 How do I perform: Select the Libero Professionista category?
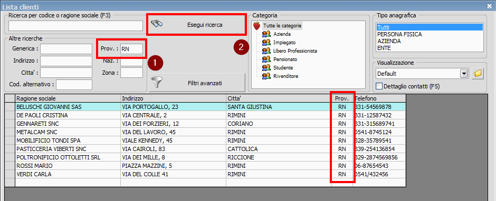[295, 51]
